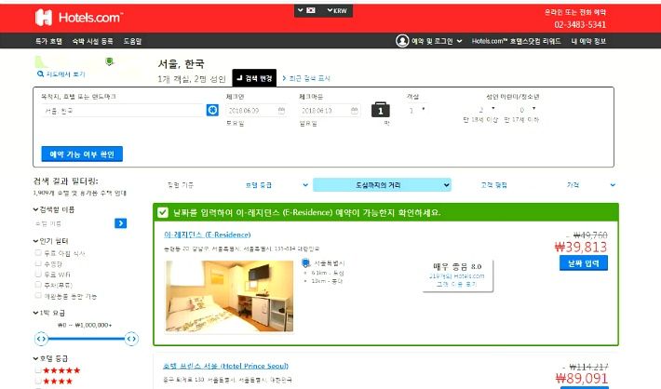Click the account profile icon
The height and width of the screenshot is (389, 661).
coord(402,41)
